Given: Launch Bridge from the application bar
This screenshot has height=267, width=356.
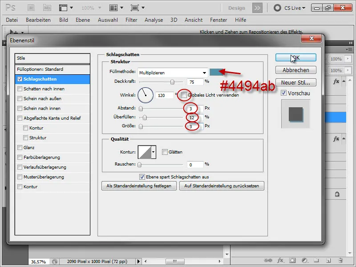Looking at the screenshot, I should tap(31, 8).
